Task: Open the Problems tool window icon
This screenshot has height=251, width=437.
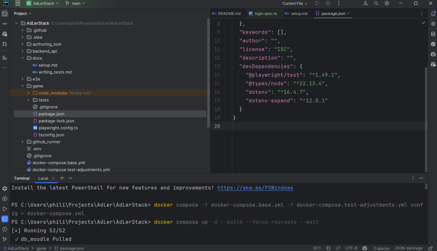Action: point(4,229)
